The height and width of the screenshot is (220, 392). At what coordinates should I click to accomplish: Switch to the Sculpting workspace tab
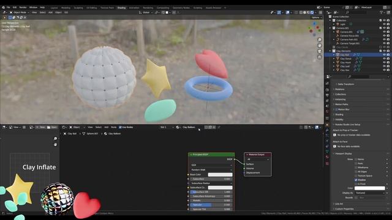pos(78,8)
